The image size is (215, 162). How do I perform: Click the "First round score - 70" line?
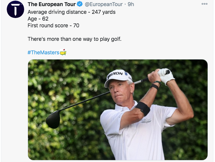tap(53, 25)
